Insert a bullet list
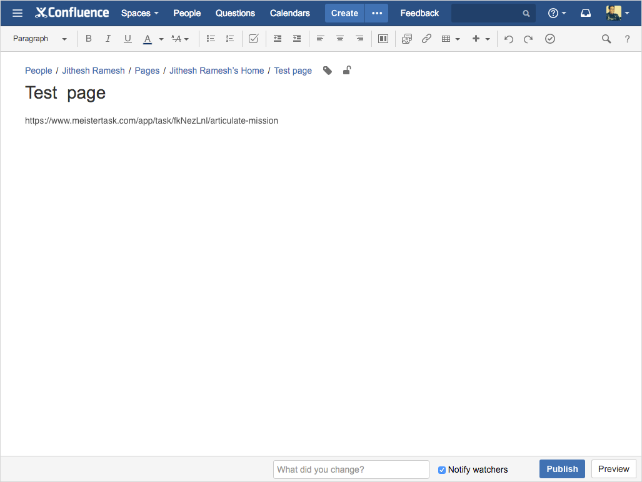The height and width of the screenshot is (482, 642). click(x=211, y=39)
